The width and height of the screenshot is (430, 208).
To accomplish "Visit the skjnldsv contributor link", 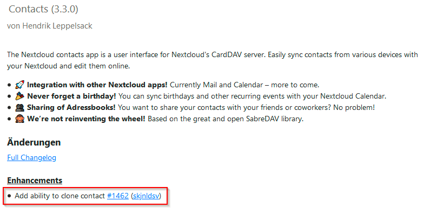I will (146, 196).
